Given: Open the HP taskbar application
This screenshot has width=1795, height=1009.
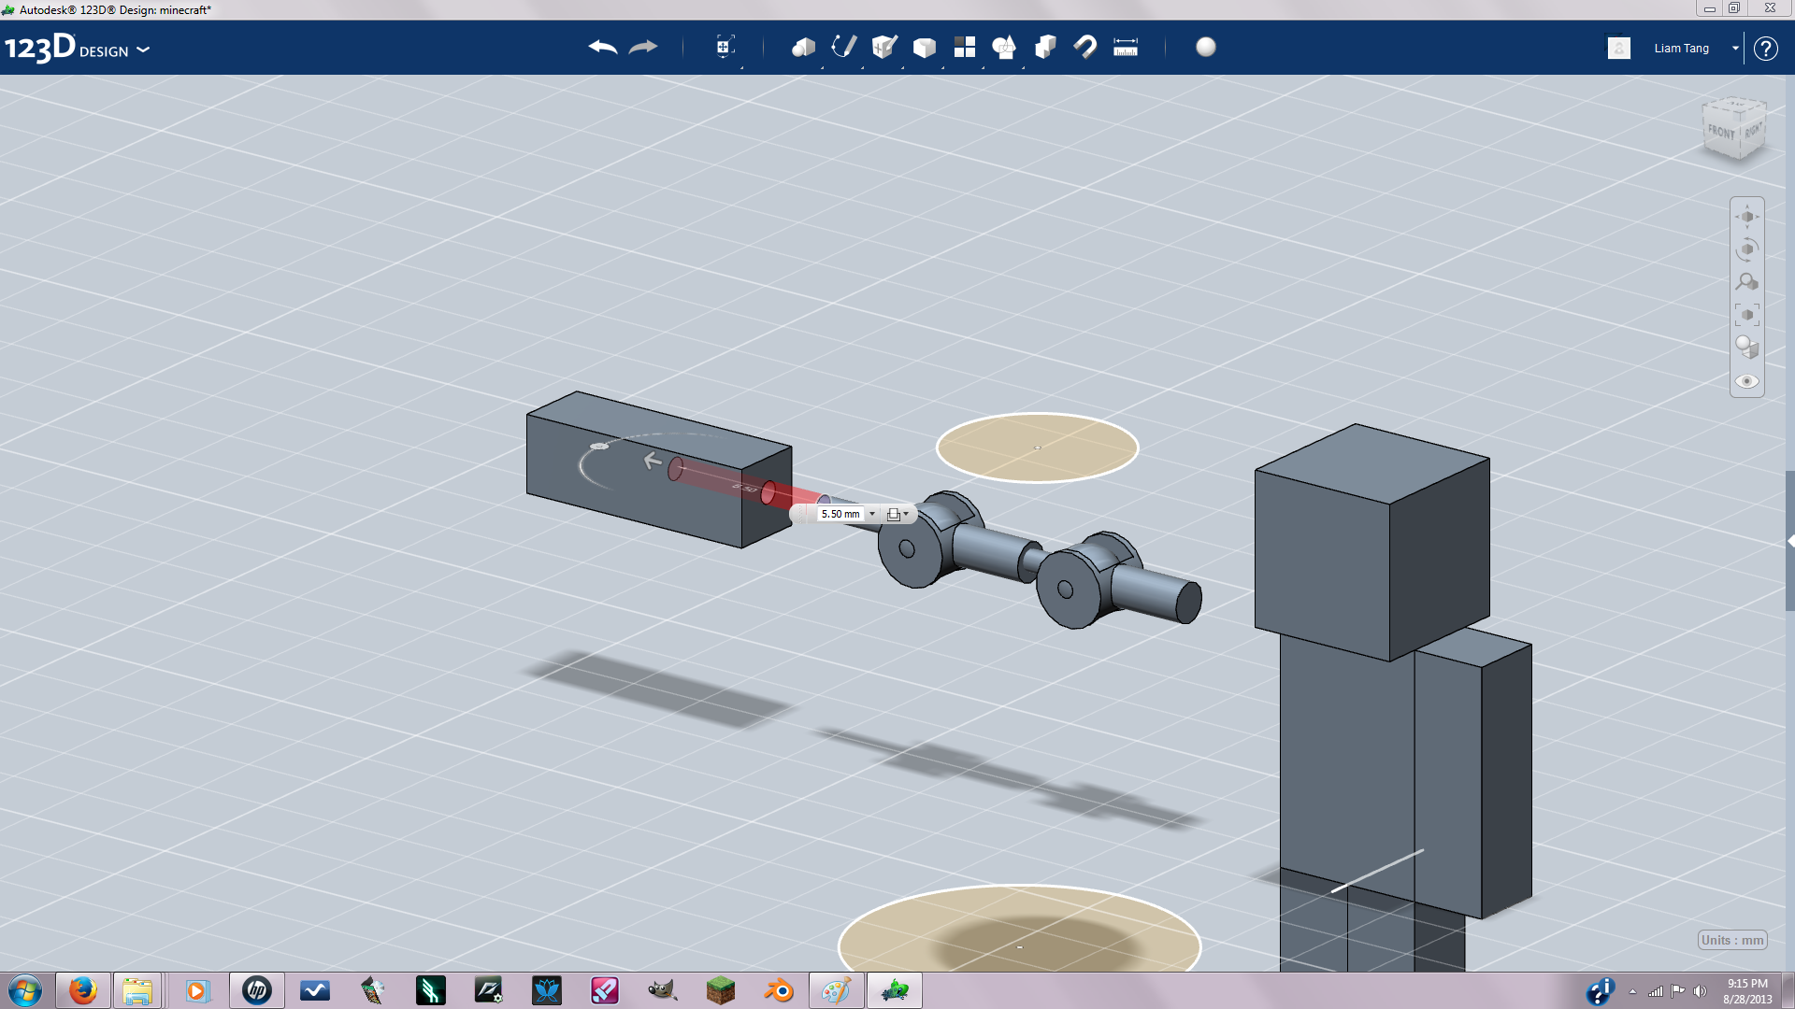Looking at the screenshot, I should [256, 990].
